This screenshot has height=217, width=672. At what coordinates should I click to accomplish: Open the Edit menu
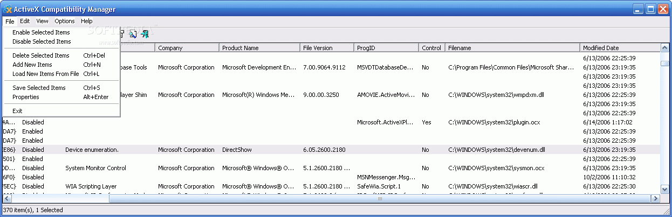(x=25, y=21)
